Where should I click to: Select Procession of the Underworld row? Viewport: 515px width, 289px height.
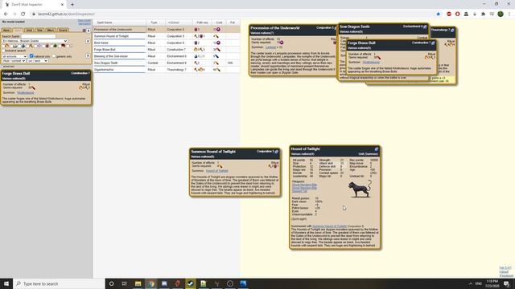click(167, 29)
